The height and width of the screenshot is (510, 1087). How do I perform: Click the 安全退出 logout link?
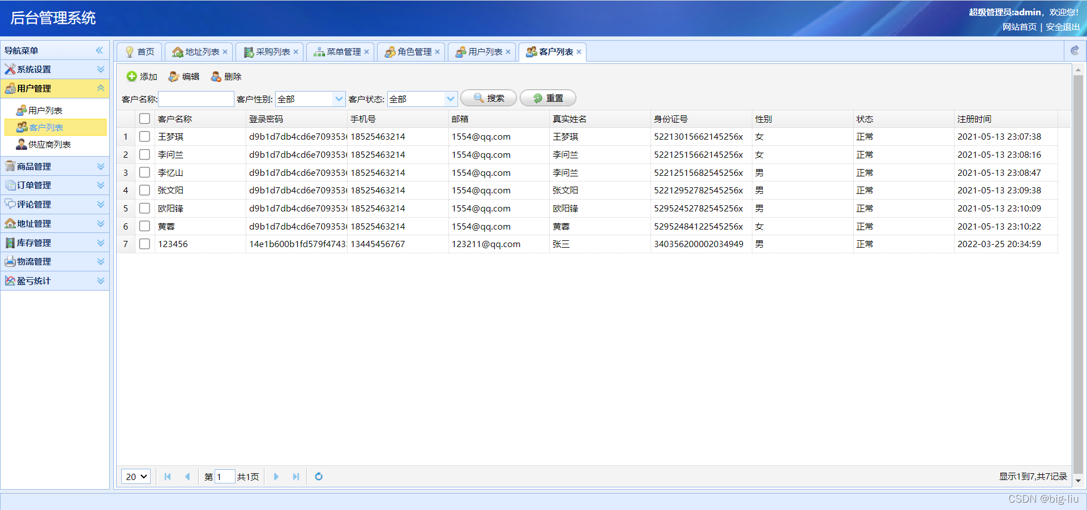[1063, 27]
